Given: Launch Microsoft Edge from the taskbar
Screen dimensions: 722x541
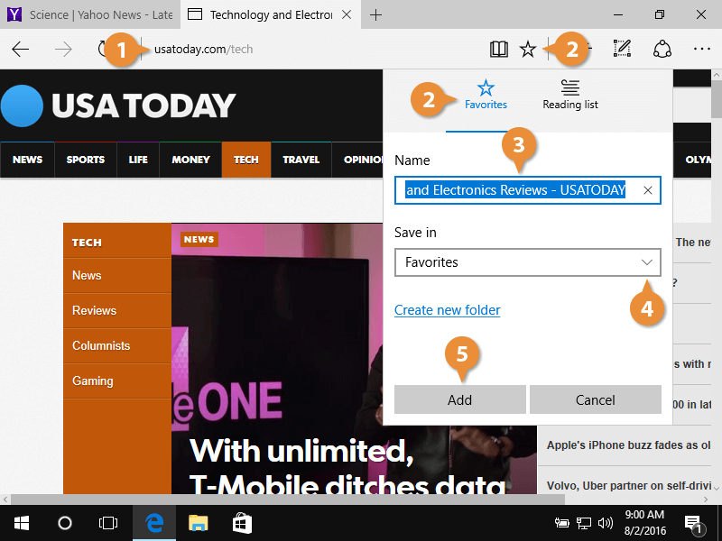Looking at the screenshot, I should (x=154, y=522).
